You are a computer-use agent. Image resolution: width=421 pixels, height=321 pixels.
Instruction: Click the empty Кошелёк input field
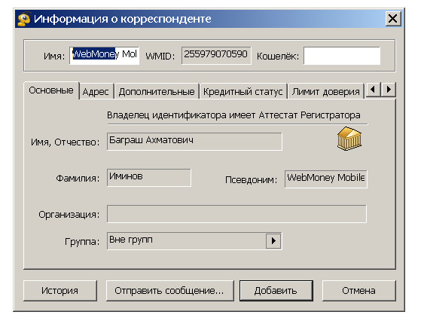pos(342,56)
